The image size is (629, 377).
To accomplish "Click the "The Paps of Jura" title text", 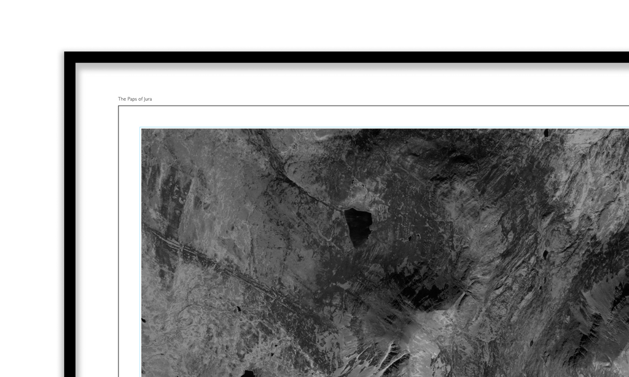I will point(135,99).
